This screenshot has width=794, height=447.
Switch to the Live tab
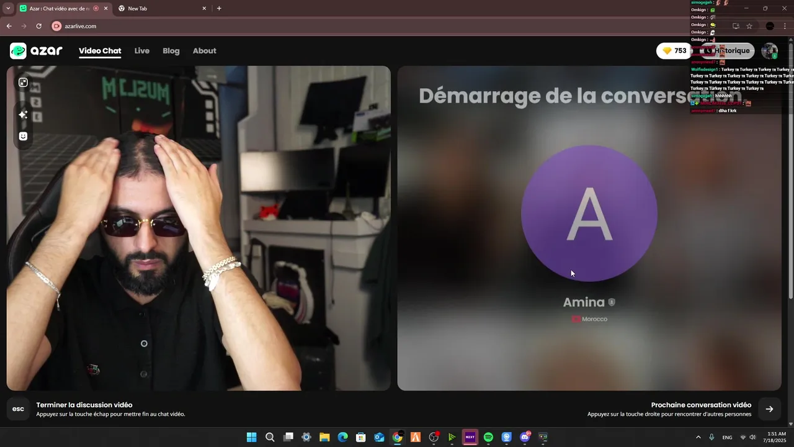click(142, 51)
